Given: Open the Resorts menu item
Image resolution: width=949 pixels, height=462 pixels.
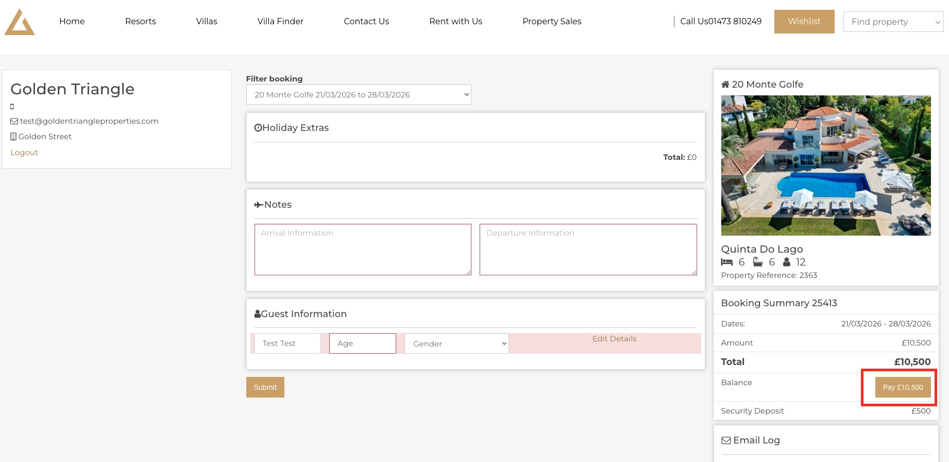Looking at the screenshot, I should pos(140,21).
